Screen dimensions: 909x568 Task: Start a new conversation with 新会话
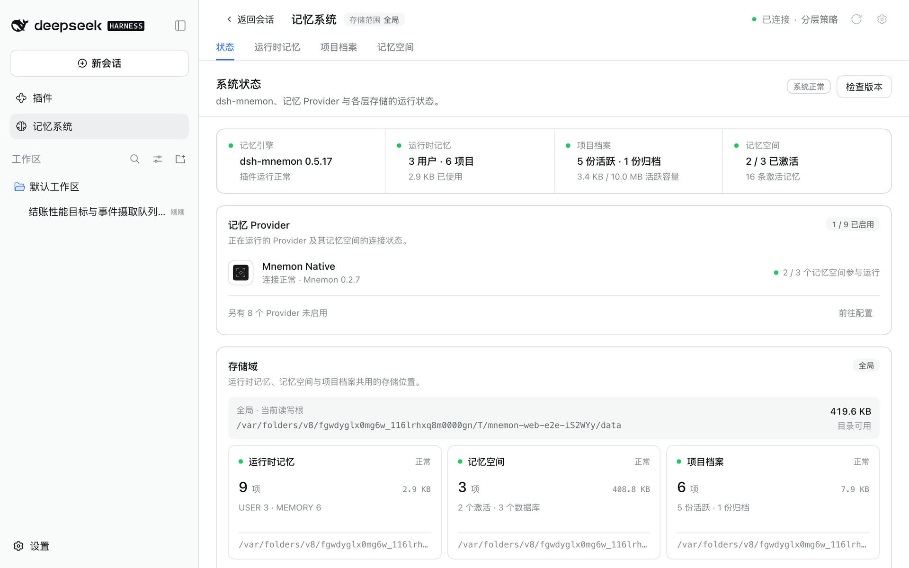click(99, 63)
